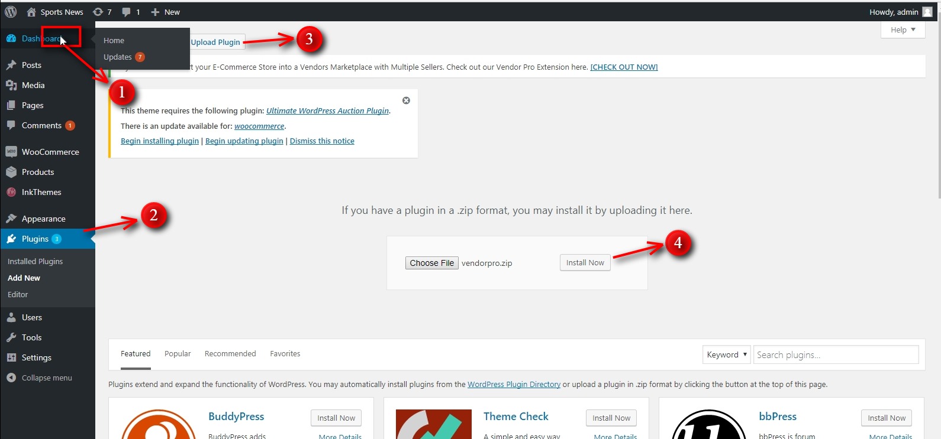Click the WordPress logo icon in admin bar

[x=11, y=12]
